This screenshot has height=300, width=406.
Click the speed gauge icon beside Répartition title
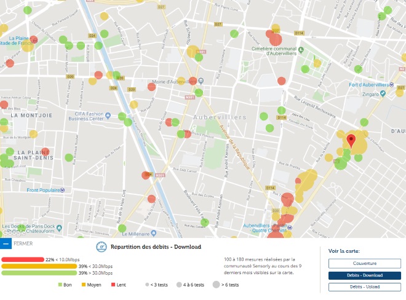click(x=102, y=247)
